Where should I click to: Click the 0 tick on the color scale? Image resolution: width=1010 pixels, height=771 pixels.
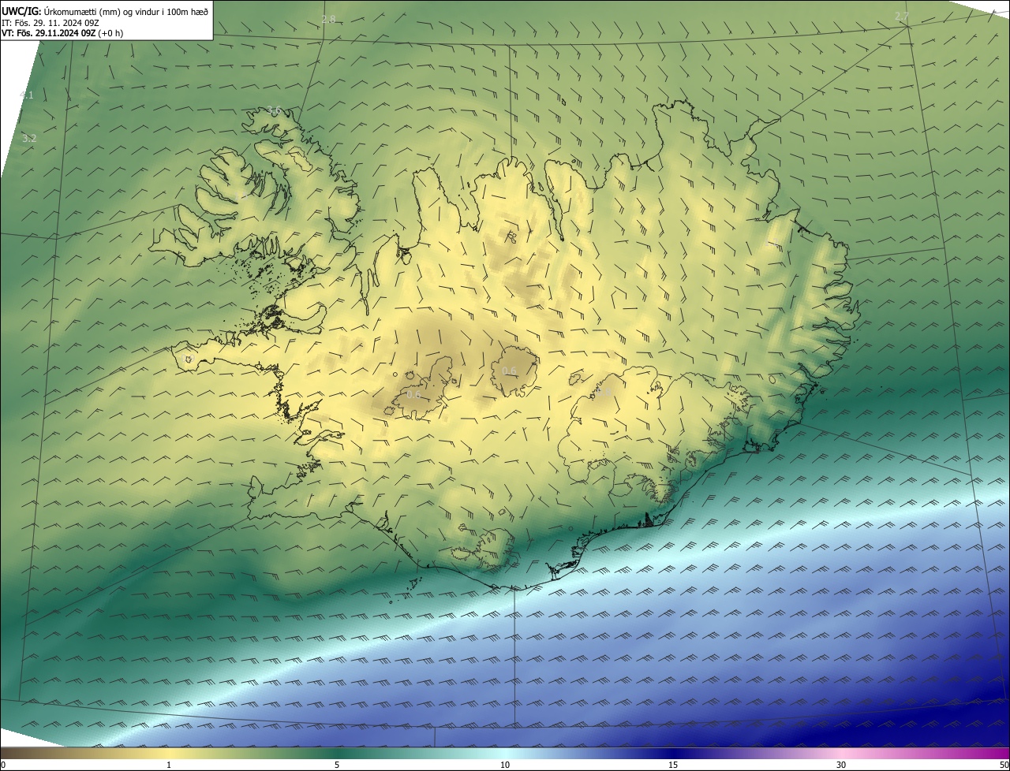[3, 765]
